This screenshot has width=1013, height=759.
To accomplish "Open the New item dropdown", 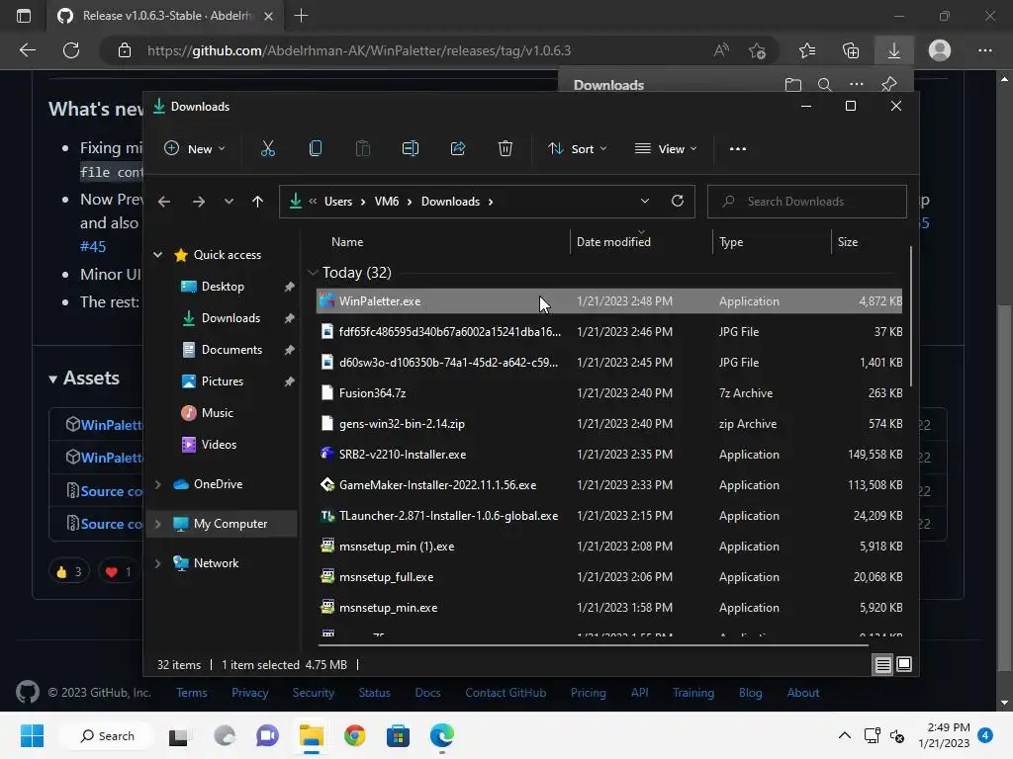I will [195, 149].
